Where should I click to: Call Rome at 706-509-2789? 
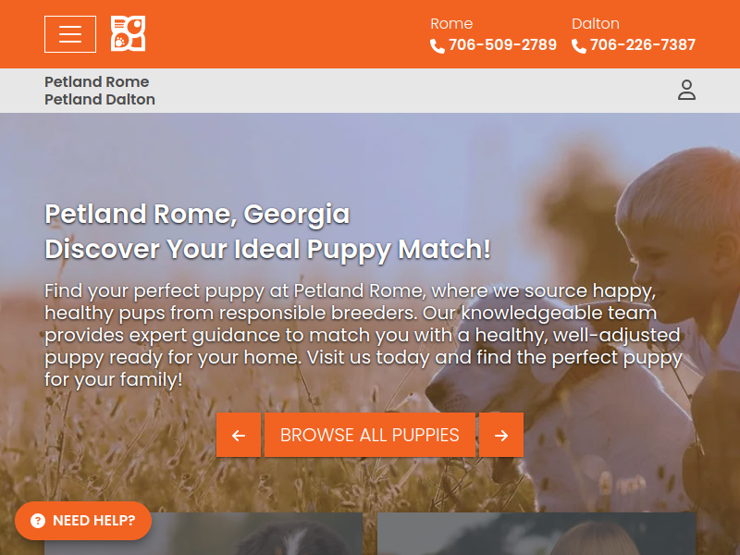click(502, 44)
